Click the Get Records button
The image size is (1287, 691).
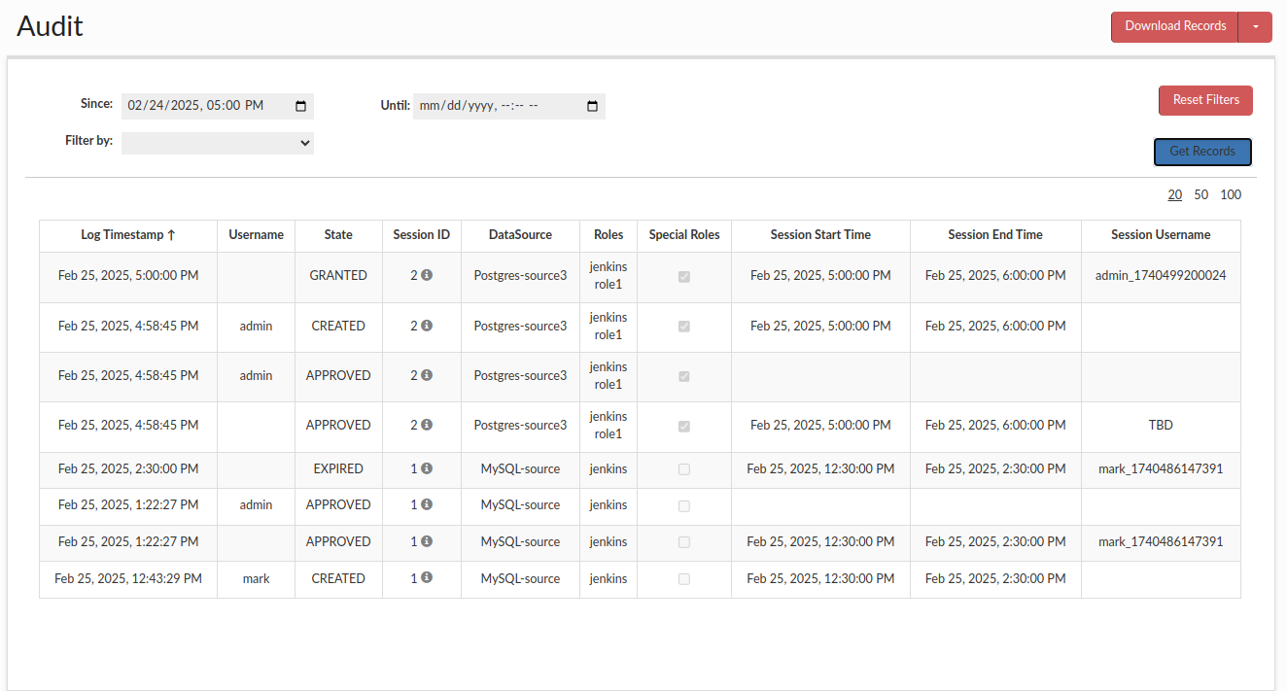(x=1202, y=152)
